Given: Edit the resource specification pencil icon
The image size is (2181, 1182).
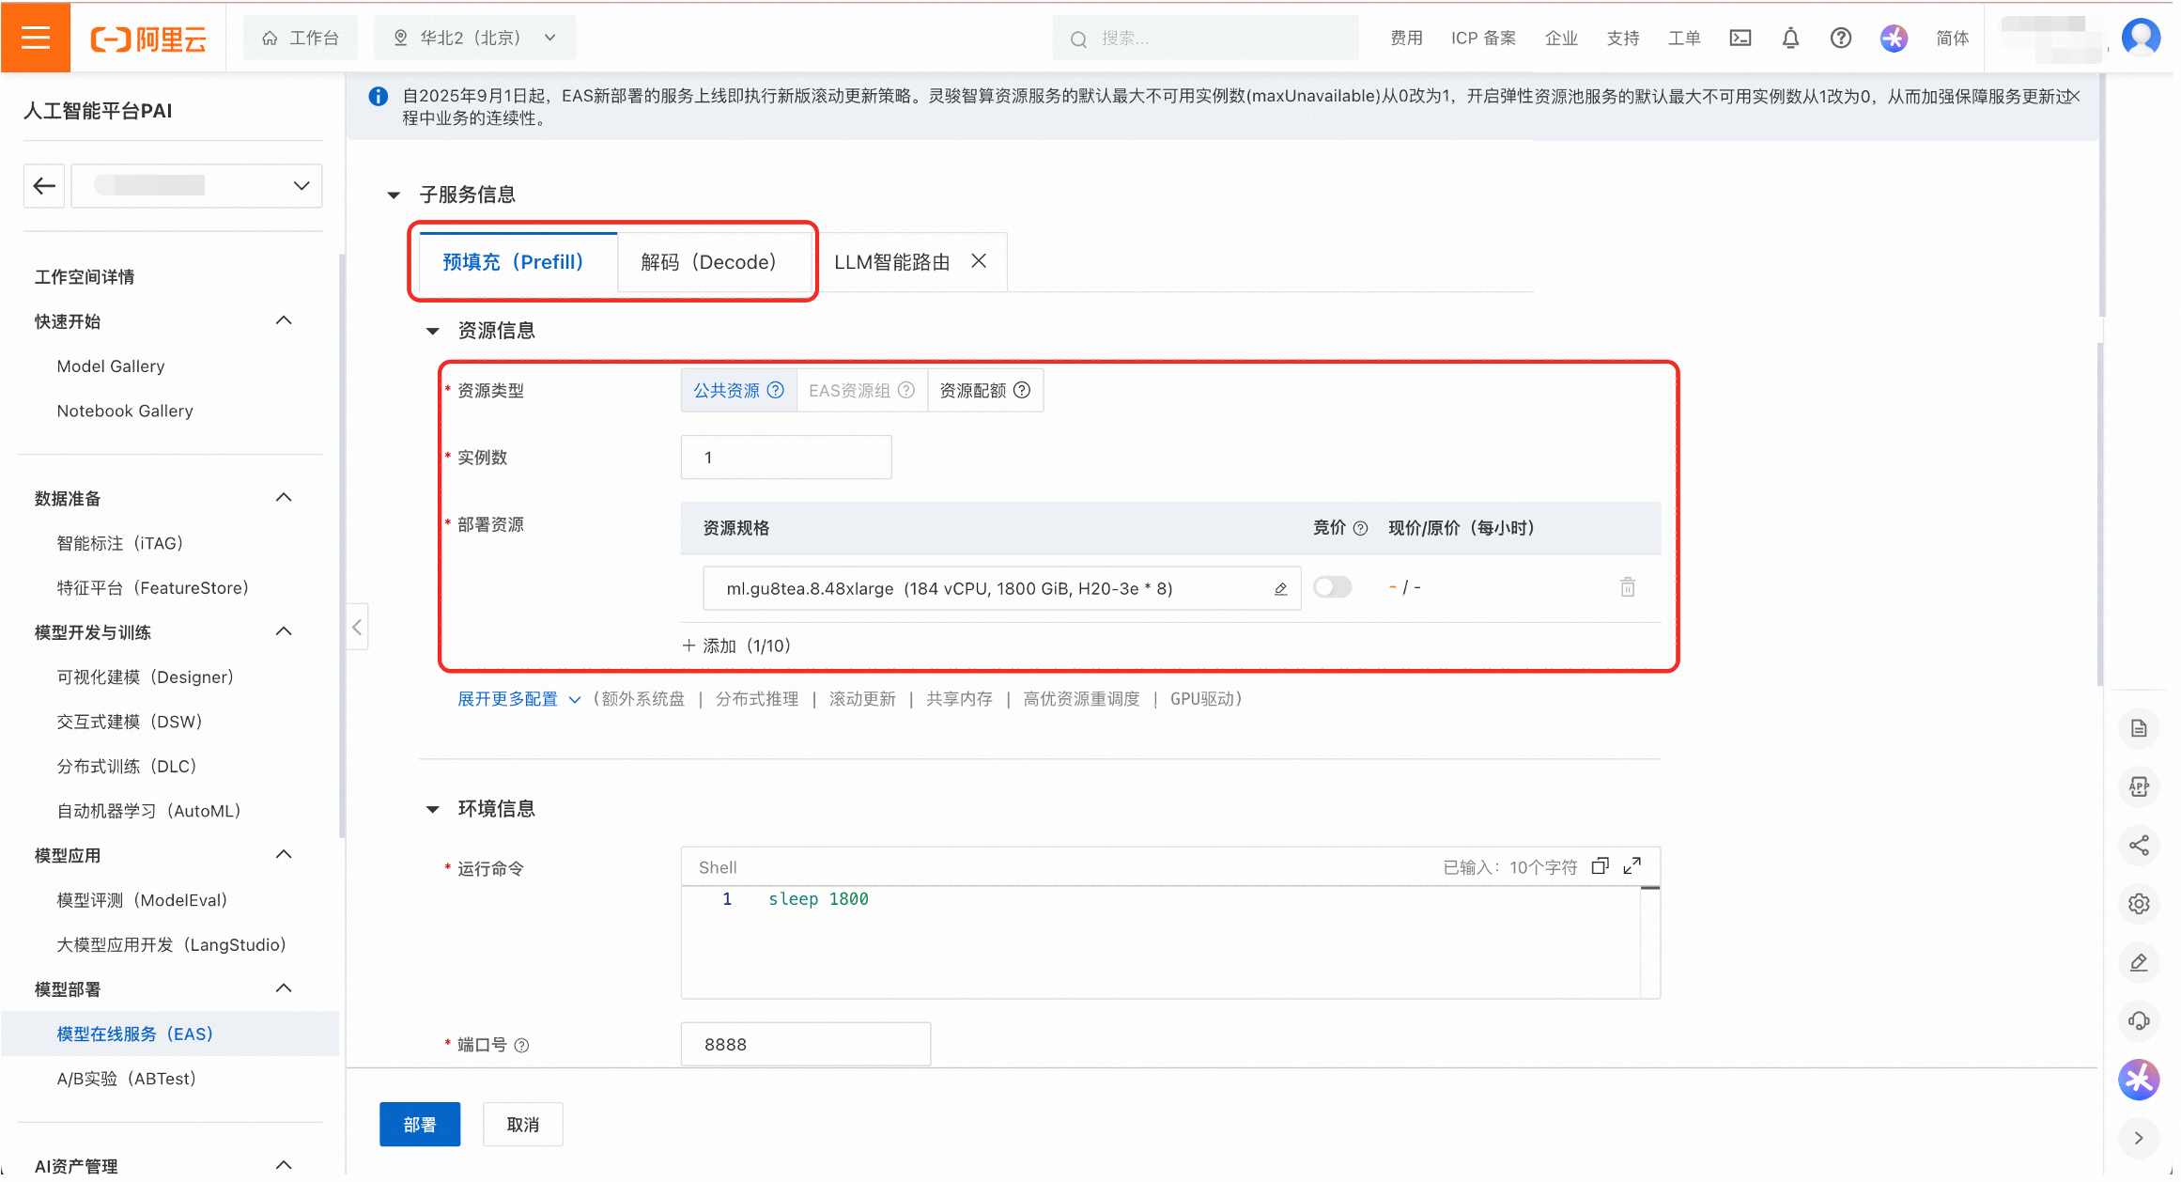Looking at the screenshot, I should pyautogui.click(x=1279, y=589).
